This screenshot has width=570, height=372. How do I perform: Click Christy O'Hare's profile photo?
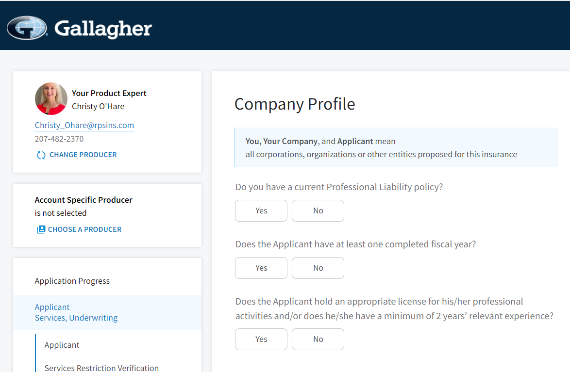click(51, 99)
